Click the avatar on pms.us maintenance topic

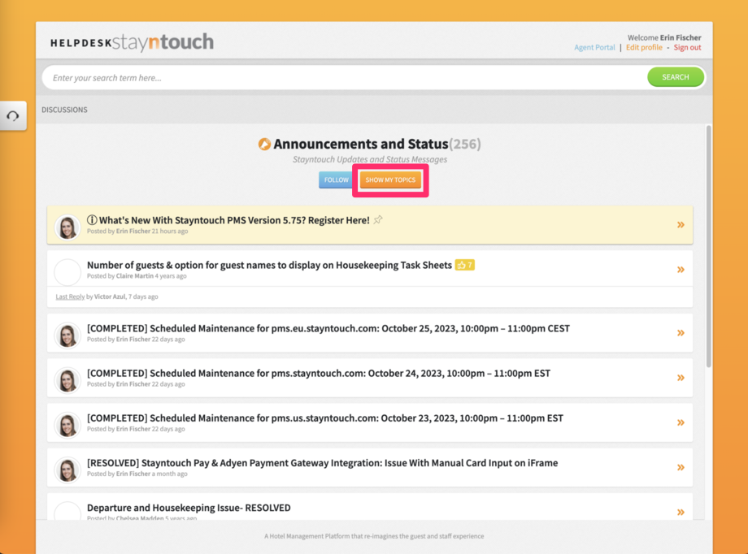click(x=67, y=425)
